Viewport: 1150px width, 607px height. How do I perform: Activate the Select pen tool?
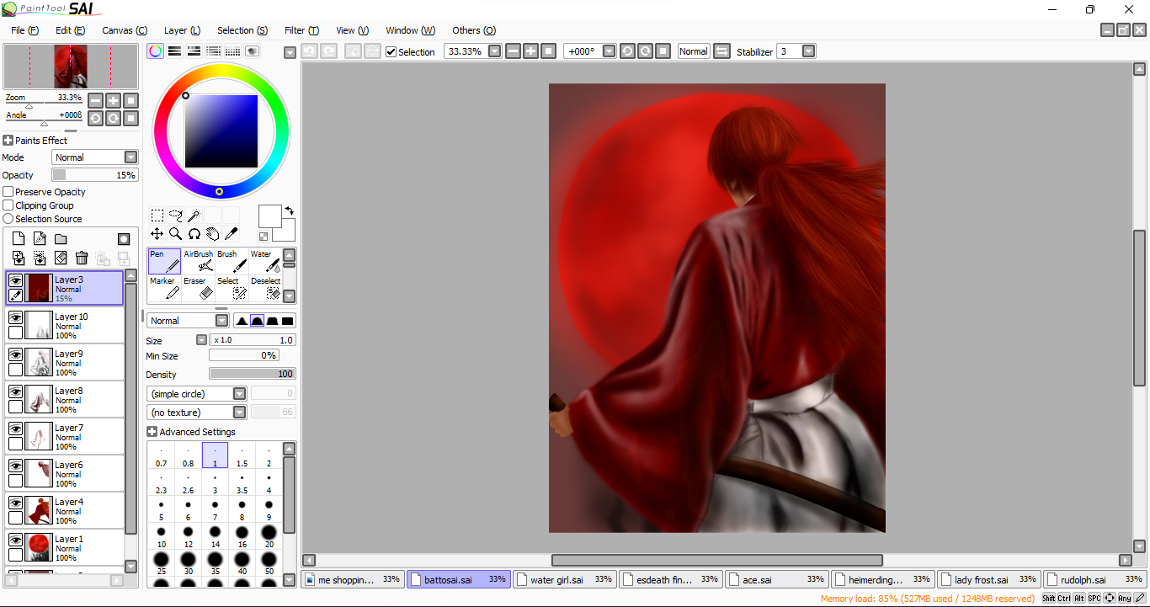click(232, 288)
